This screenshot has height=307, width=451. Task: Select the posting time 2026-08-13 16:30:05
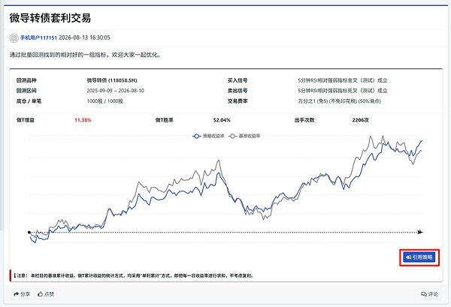84,38
